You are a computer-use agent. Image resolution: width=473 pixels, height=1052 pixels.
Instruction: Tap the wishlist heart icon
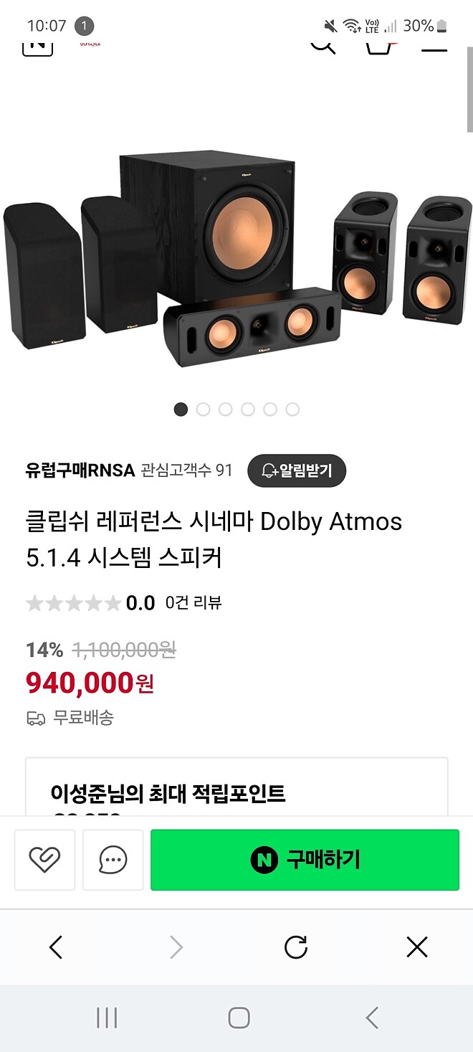tap(44, 860)
